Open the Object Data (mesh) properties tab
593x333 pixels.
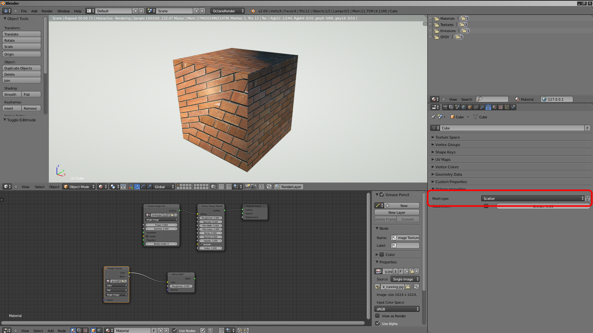point(488,107)
